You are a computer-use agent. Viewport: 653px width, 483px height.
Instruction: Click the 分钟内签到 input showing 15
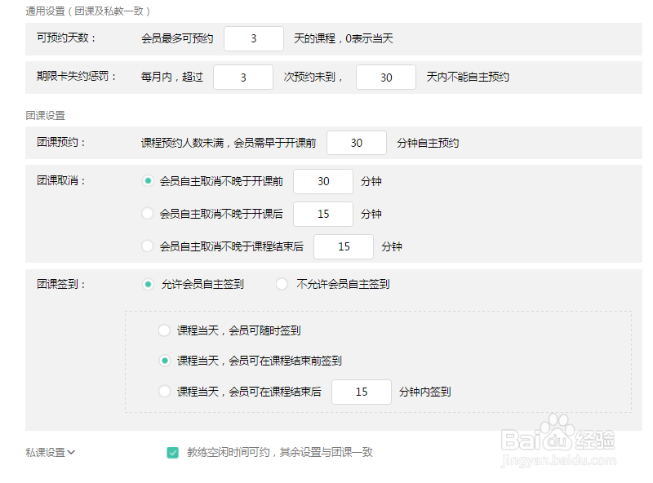pos(361,392)
